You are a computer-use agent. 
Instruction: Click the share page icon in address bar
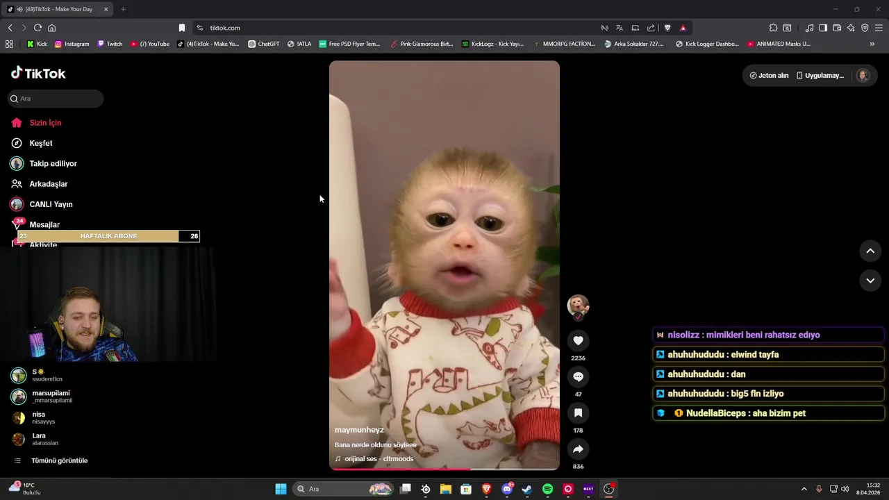click(651, 28)
